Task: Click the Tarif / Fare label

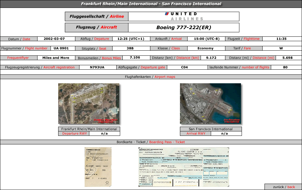Action: pos(242,48)
